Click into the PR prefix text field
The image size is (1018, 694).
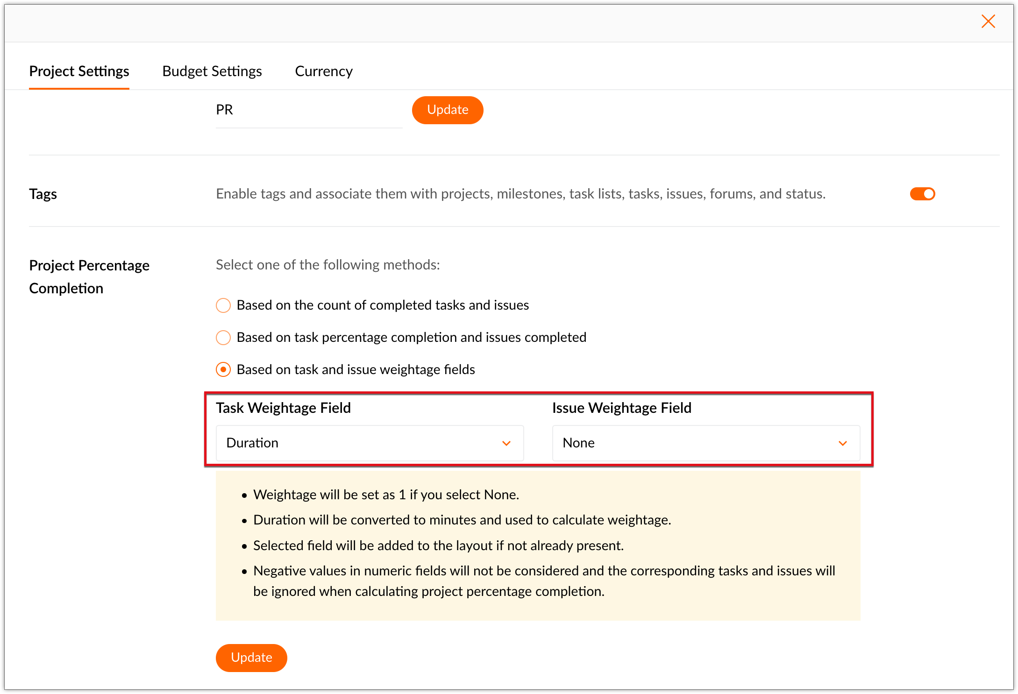click(308, 110)
